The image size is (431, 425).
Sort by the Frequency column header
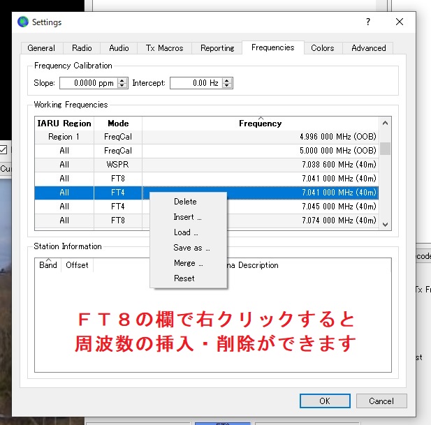[x=260, y=124]
